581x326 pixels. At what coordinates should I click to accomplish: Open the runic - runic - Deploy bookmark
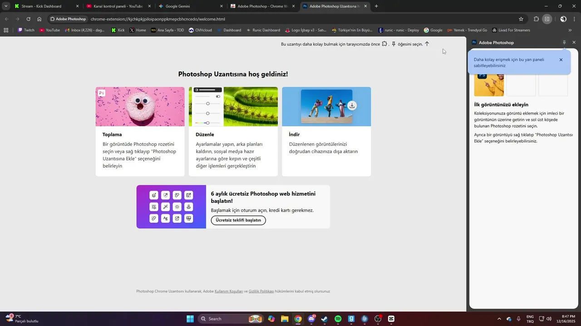399,30
